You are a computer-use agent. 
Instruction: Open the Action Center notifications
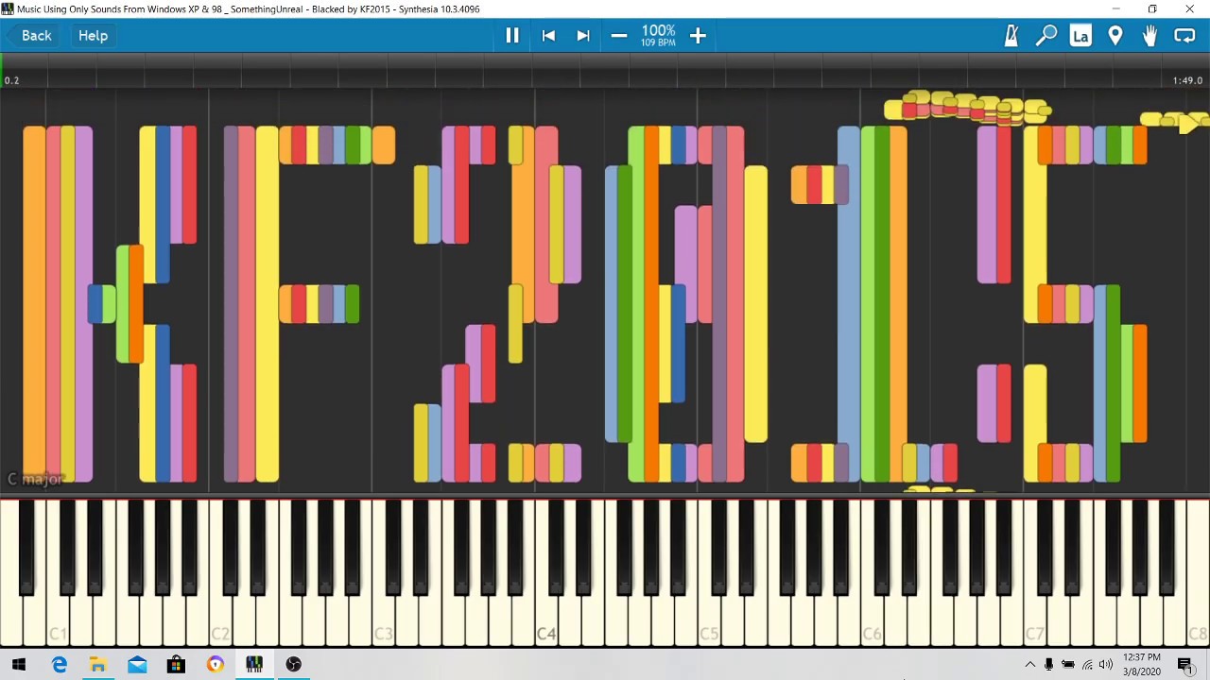click(x=1185, y=665)
